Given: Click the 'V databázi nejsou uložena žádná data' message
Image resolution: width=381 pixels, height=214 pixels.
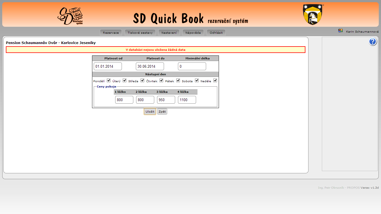Looking at the screenshot, I should [156, 50].
